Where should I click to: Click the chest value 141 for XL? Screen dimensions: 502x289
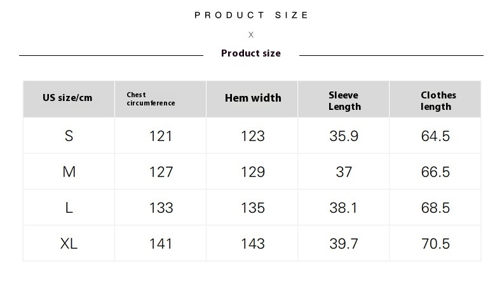(x=161, y=243)
